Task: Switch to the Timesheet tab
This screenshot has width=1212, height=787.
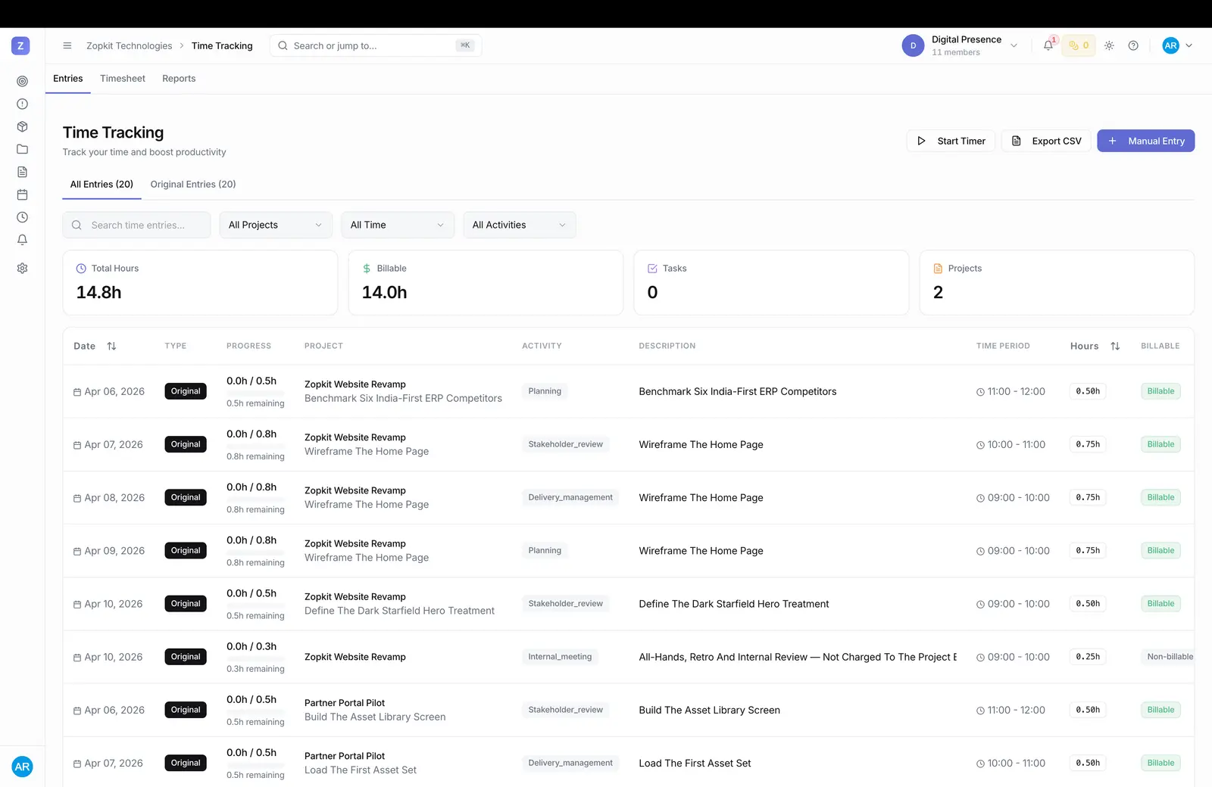Action: pos(123,79)
